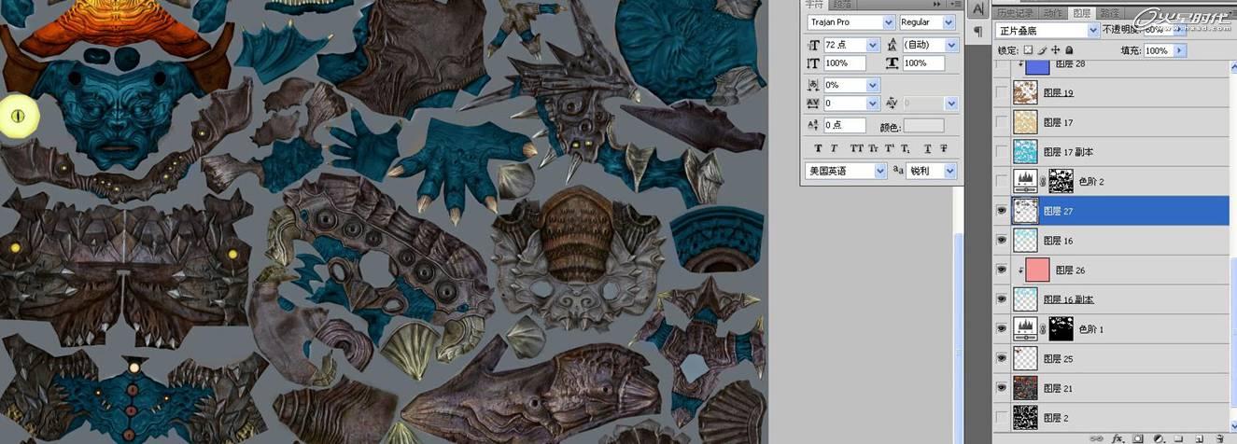Viewport: 1237px width, 444px height.
Task: Lock all layer attributes icon
Action: (1068, 50)
